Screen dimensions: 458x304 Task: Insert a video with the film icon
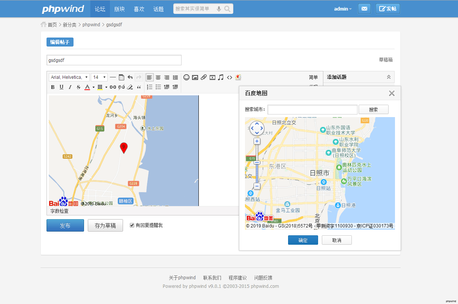pyautogui.click(x=212, y=77)
